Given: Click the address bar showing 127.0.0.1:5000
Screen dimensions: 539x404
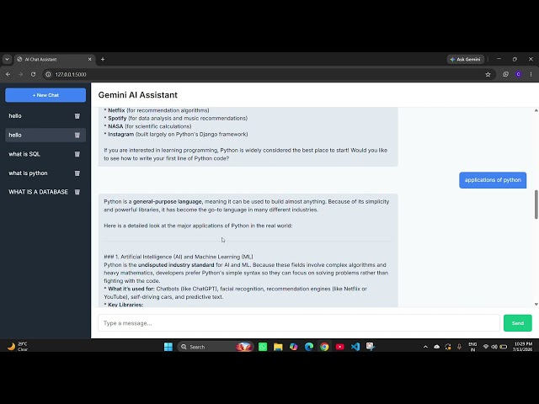Looking at the screenshot, I should [x=268, y=74].
